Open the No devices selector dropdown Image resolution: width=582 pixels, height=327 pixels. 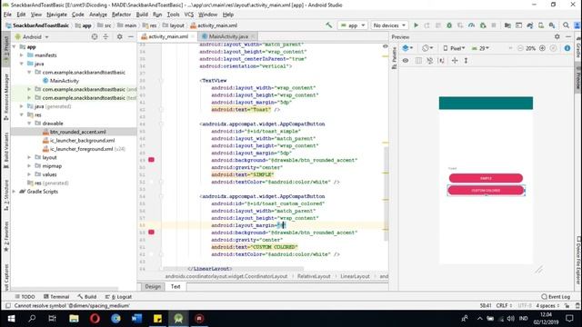389,25
